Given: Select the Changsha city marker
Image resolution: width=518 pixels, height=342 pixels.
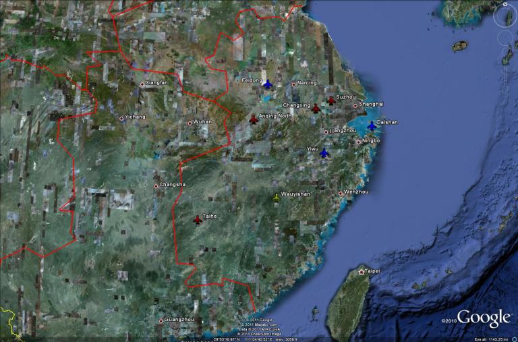Looking at the screenshot, I should point(156,186).
